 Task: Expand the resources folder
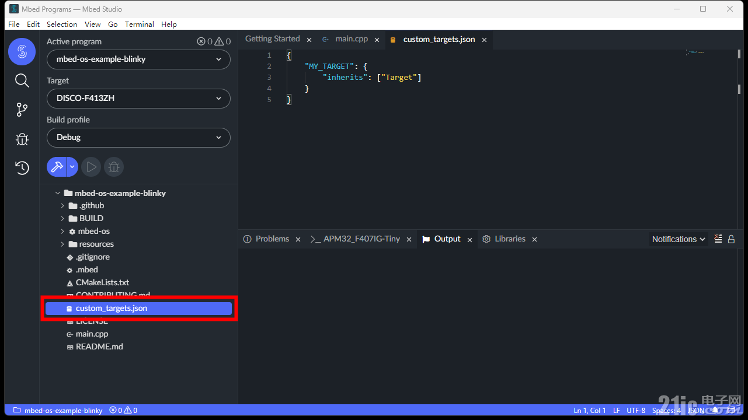(62, 244)
